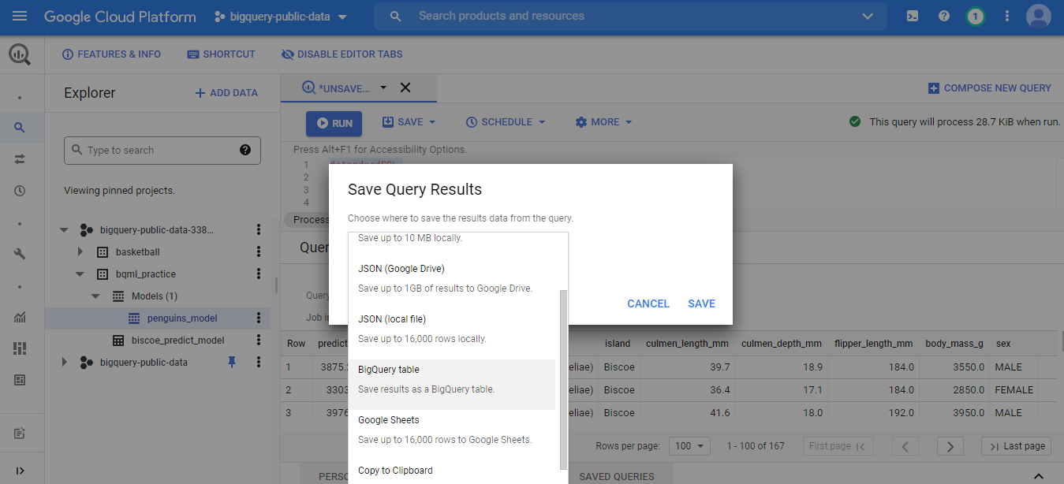The image size is (1064, 484).
Task: Open the MORE settings dropdown
Action: 603,122
